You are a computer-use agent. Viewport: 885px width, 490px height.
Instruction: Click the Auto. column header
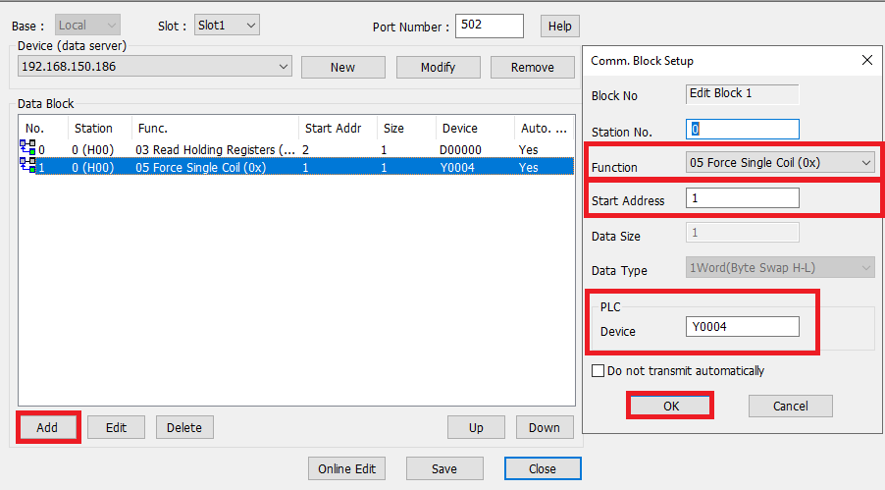[545, 129]
